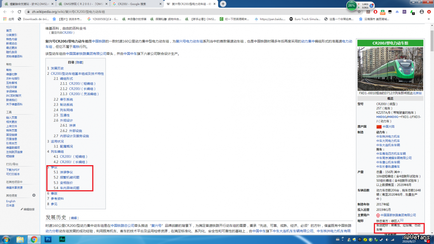
Task: Open the 上传文件 tool link
Action: point(12,126)
